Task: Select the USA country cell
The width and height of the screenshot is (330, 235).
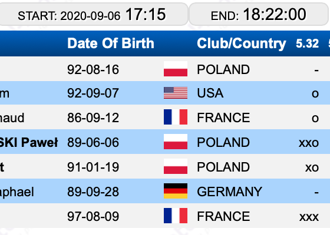Action: (x=210, y=93)
